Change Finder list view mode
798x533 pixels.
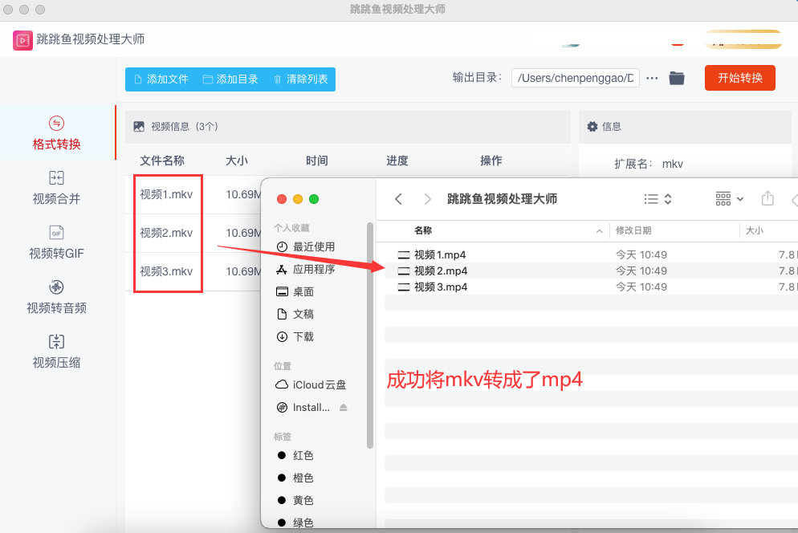(x=658, y=199)
